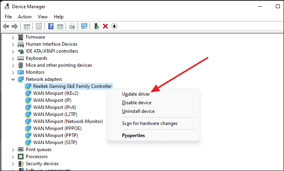
Task: Select WAN Miniport (L2TP)
Action: pyautogui.click(x=55, y=115)
